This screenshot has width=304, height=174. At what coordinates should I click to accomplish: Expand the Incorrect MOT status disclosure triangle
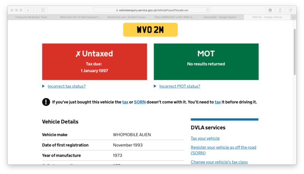point(155,86)
